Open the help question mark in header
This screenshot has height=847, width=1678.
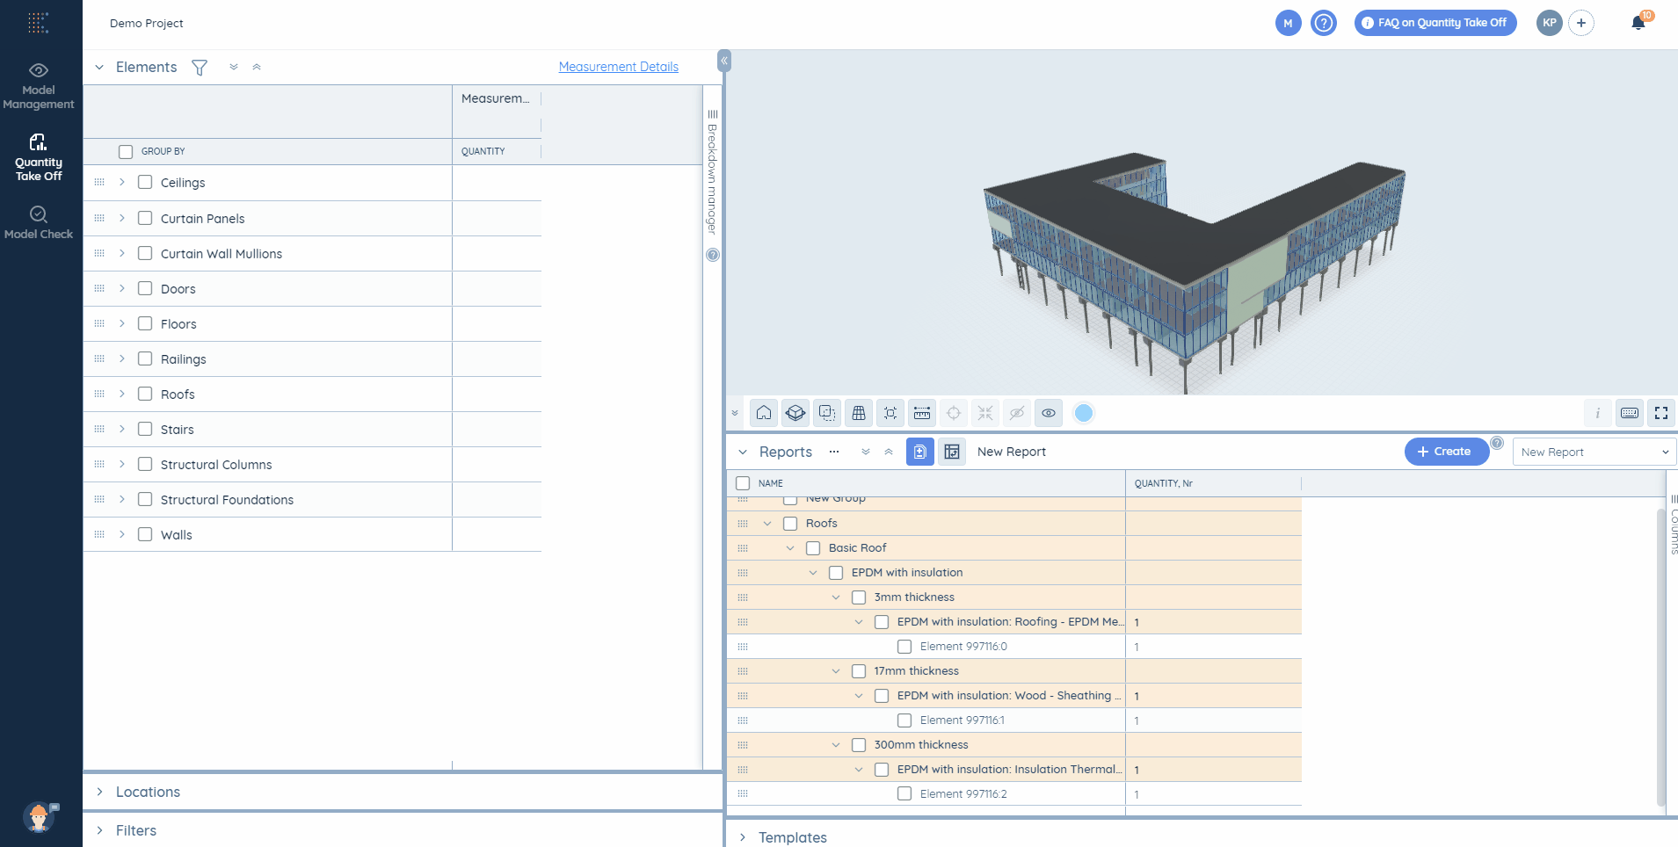click(1324, 23)
